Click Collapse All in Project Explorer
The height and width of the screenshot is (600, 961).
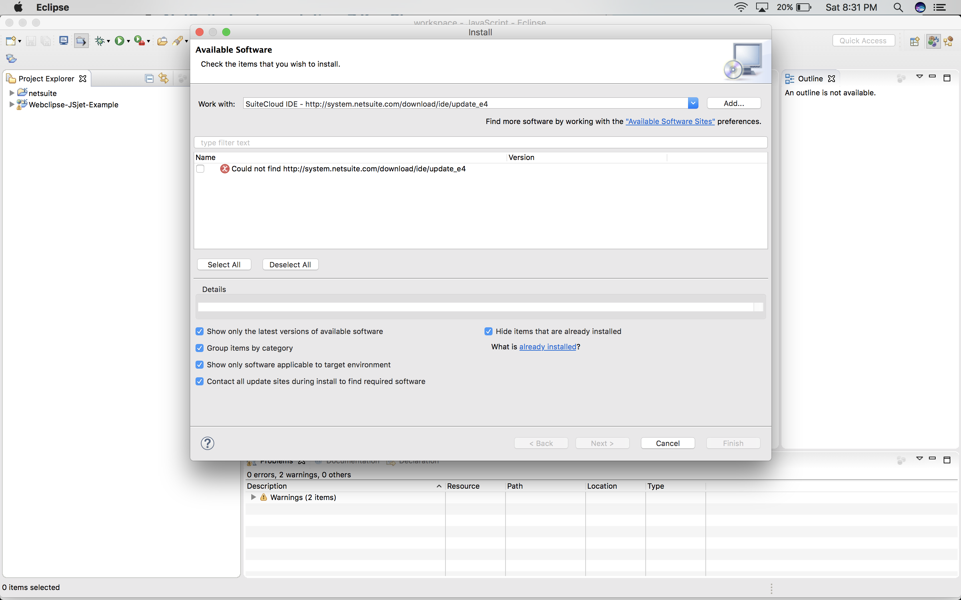tap(149, 79)
